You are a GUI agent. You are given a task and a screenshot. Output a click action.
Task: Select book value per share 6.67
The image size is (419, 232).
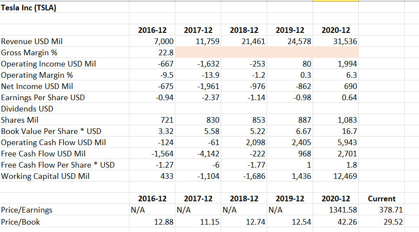tap(303, 131)
